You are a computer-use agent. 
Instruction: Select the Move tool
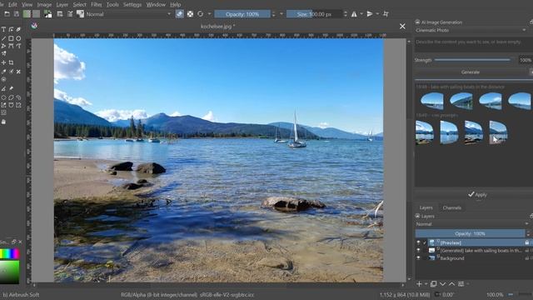(x=3, y=62)
